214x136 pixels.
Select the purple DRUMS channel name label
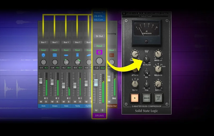pos(99,116)
